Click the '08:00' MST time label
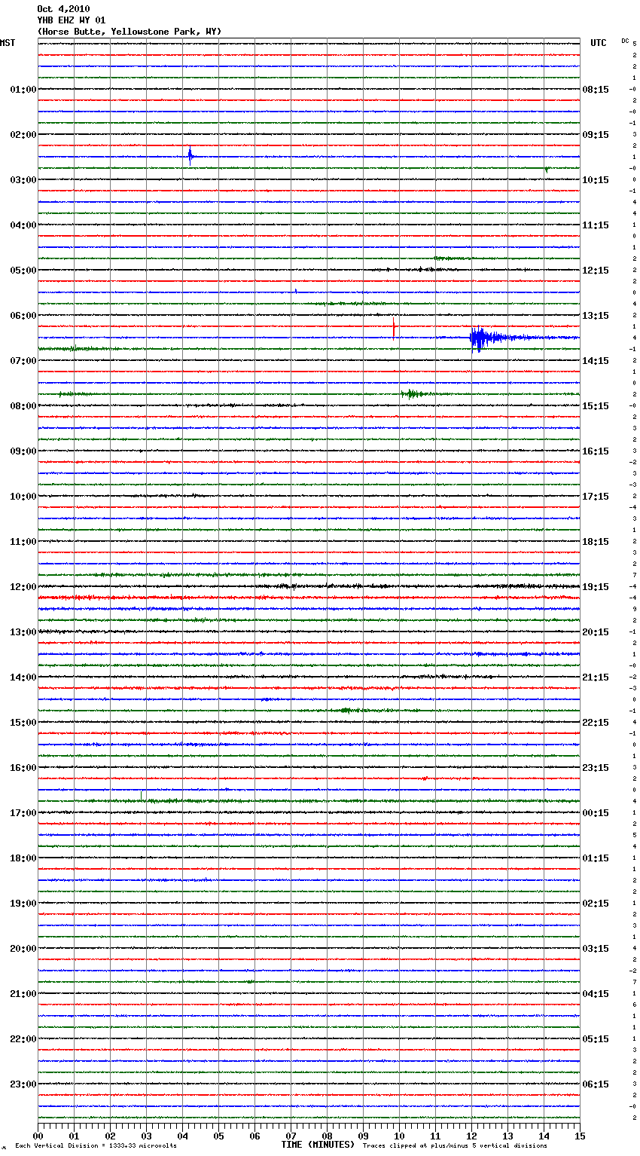640x1156 pixels. pos(23,406)
